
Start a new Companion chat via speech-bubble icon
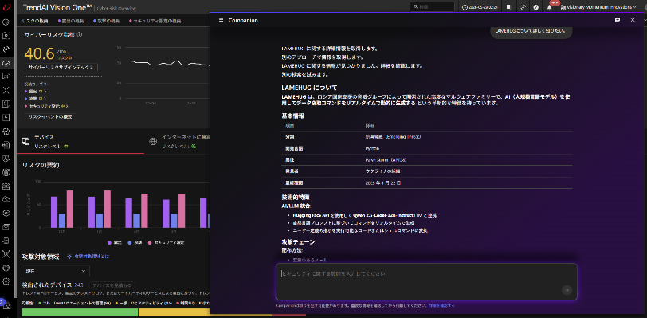(x=618, y=20)
